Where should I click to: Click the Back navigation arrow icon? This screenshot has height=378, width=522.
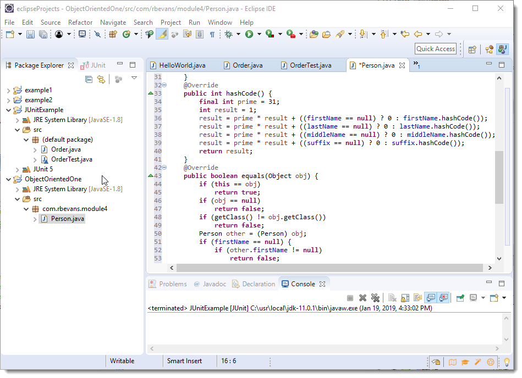(x=418, y=34)
